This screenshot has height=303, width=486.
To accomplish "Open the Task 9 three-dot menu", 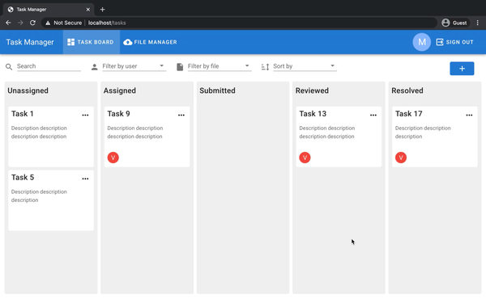I will coord(181,115).
